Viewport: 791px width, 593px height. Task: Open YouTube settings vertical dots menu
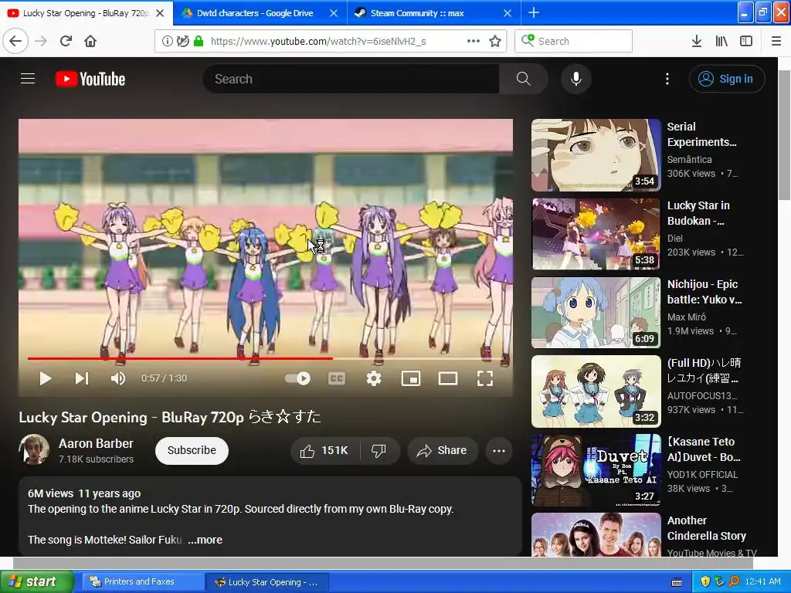[x=667, y=79]
